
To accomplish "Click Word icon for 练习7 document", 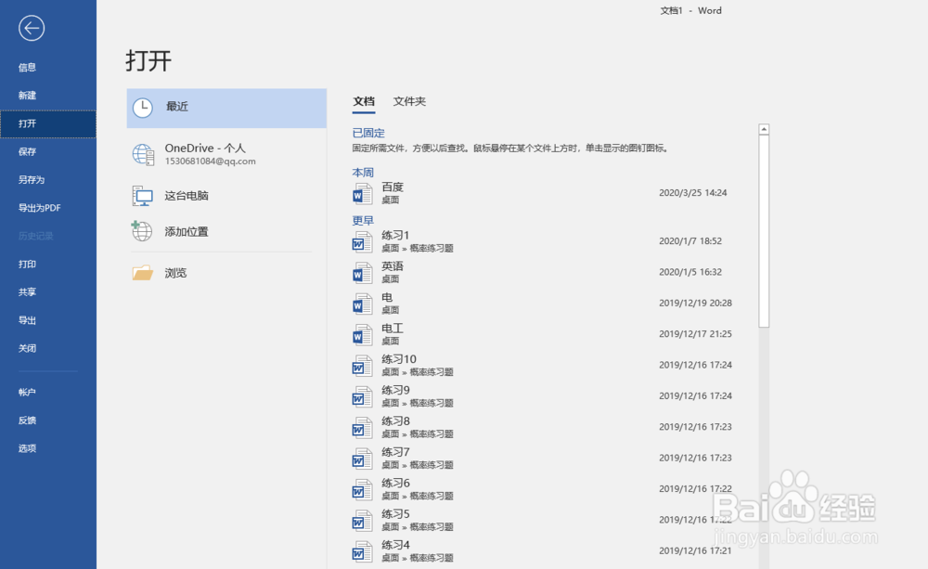I will [362, 459].
